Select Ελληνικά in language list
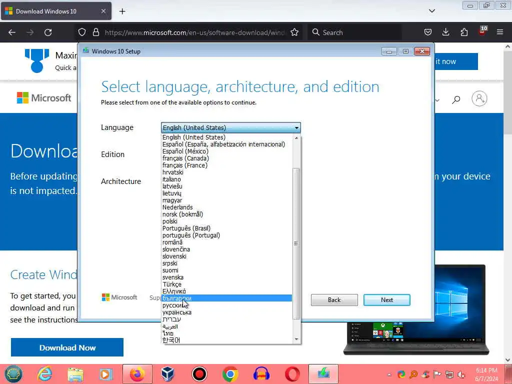The height and width of the screenshot is (384, 512). [226, 291]
